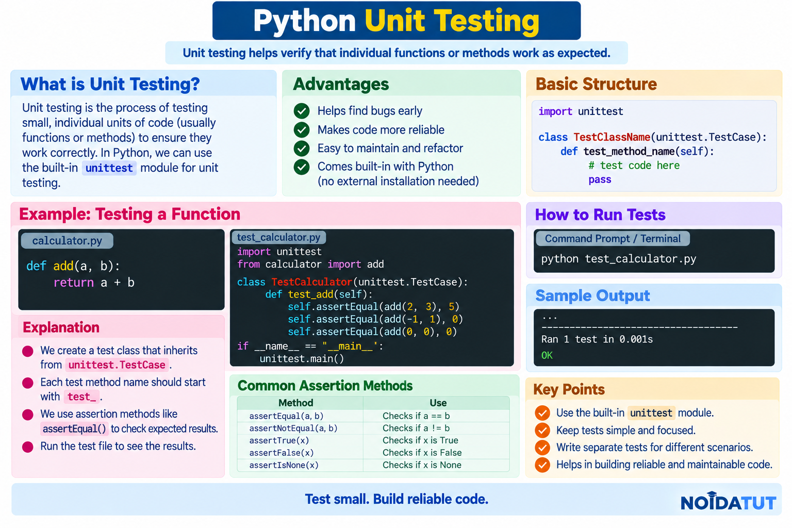
Task: Click the green checkmark beside 'Easy to maintain and refactor'
Action: [x=302, y=148]
